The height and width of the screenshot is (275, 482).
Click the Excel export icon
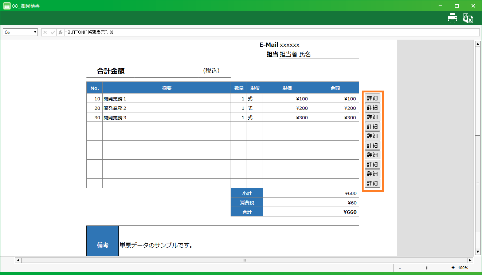468,19
